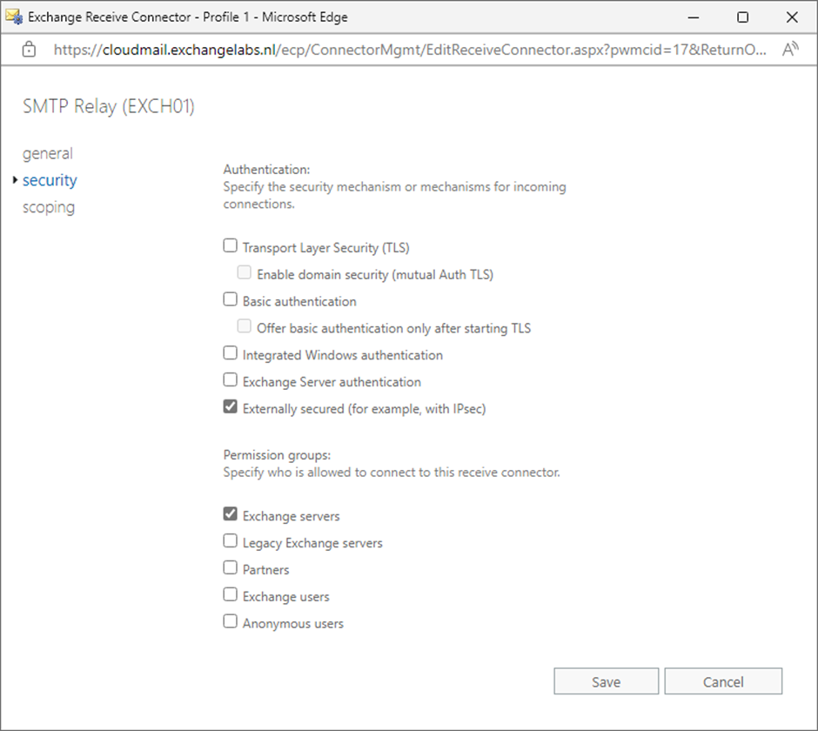818x731 pixels.
Task: Click the Permission groups: label
Action: pos(277,455)
